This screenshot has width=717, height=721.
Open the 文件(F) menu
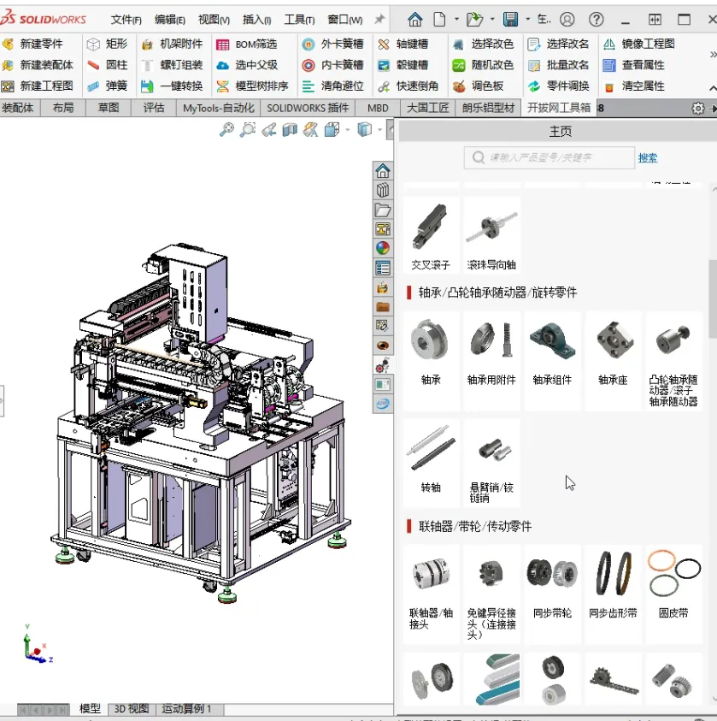point(126,20)
